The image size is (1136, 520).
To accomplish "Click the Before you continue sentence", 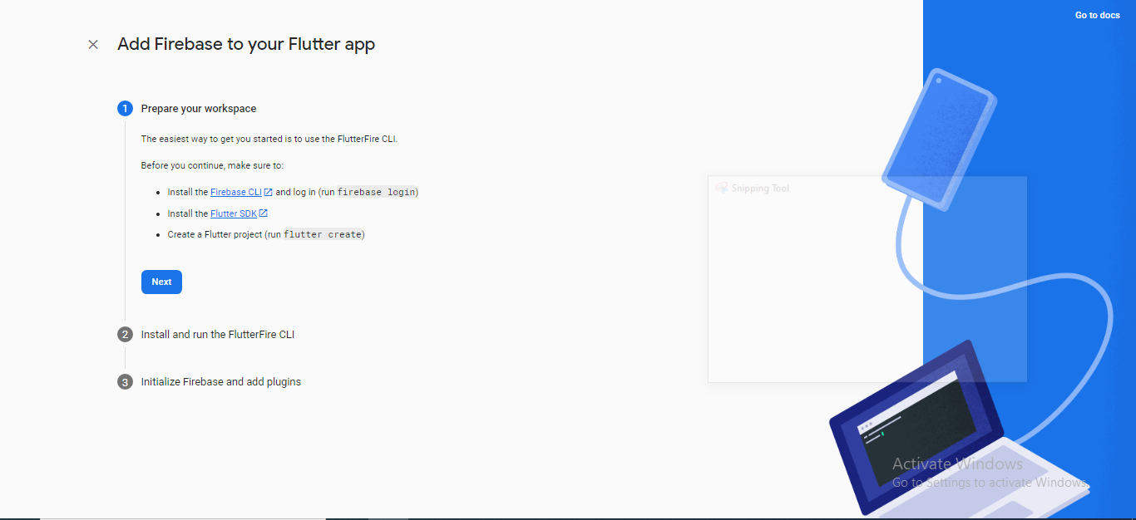I will (212, 165).
